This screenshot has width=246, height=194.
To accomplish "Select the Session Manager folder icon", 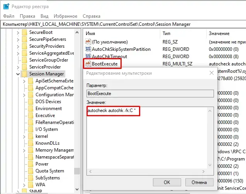I will [24, 74].
